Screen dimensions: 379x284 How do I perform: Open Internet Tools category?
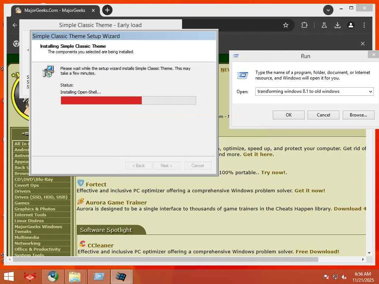click(30, 215)
